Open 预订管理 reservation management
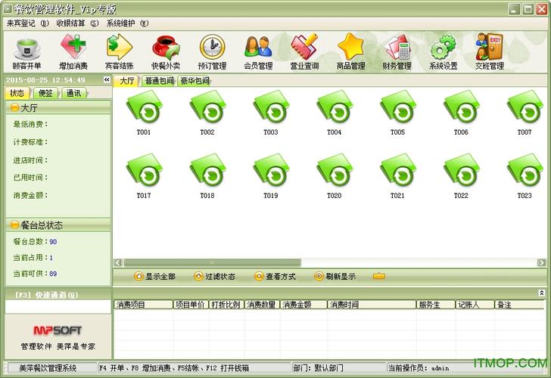This screenshot has height=378, width=551. click(x=212, y=53)
